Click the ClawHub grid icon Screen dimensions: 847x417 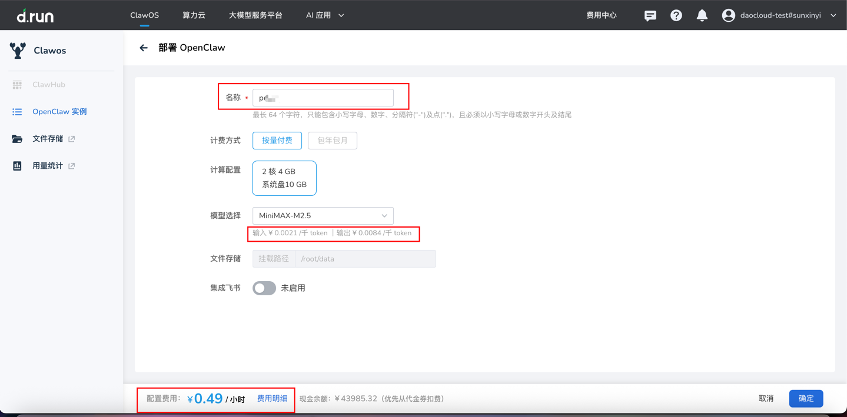[17, 85]
